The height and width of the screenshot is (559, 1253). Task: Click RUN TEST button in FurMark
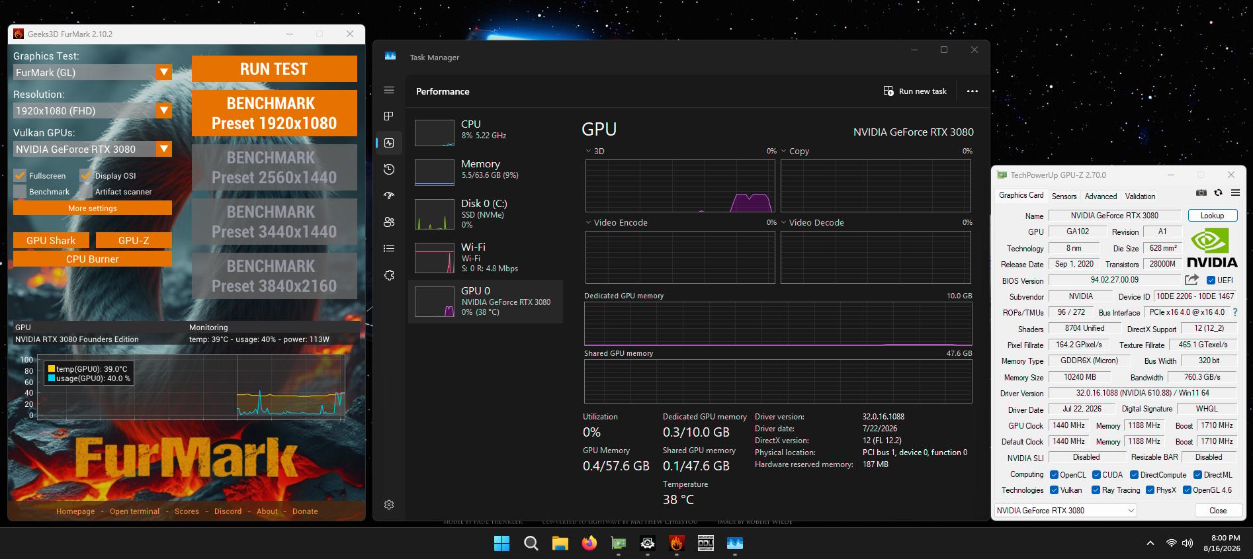274,69
